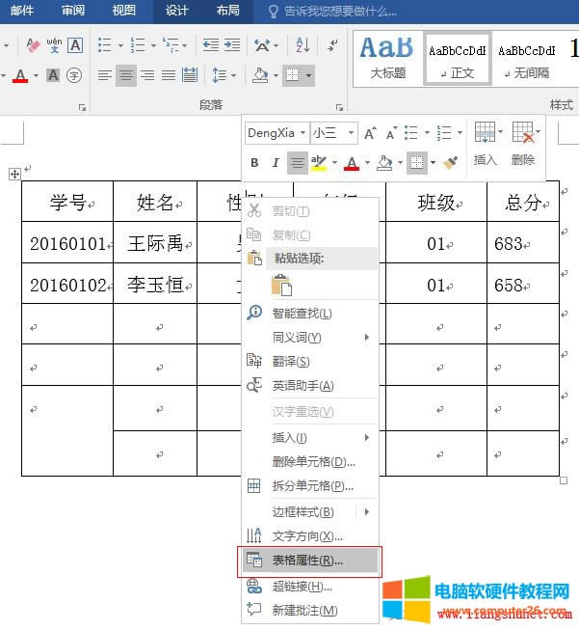Open ribbon font color dropdown arrow
Viewport: 579px width, 630px height.
click(x=36, y=75)
